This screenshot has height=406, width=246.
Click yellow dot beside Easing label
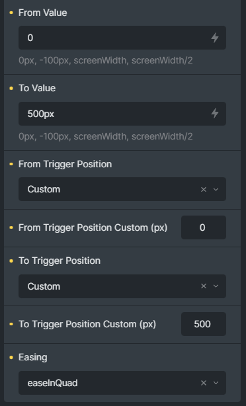pos(11,357)
